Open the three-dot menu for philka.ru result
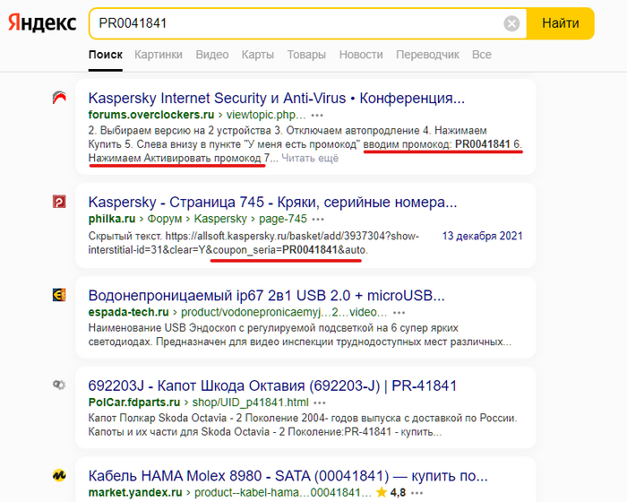The image size is (627, 502). [321, 220]
